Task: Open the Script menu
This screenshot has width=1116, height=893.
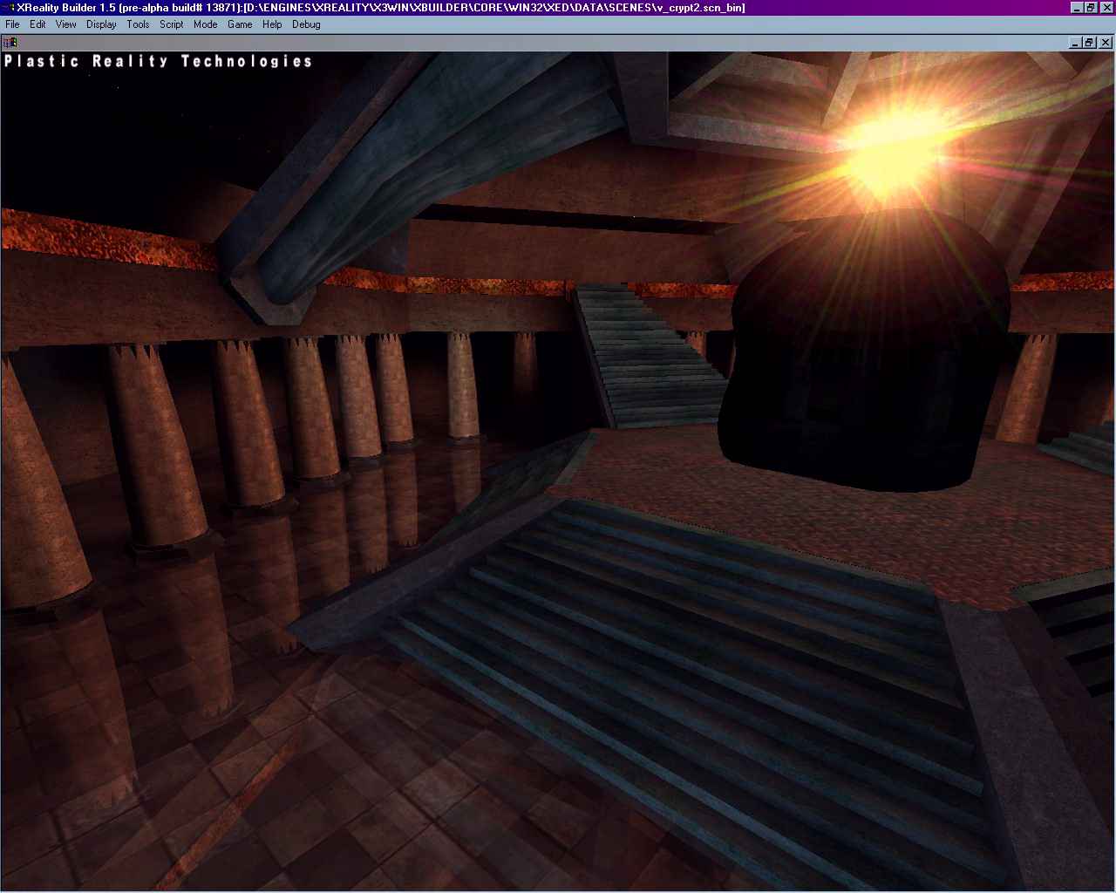Action: (x=172, y=24)
